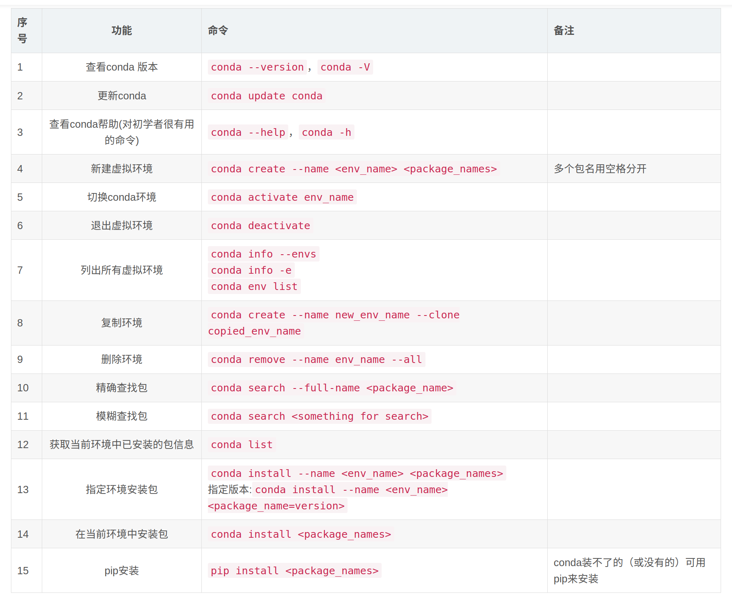Image resolution: width=732 pixels, height=601 pixels.
Task: Click the 'copied_env_name' code text
Action: (x=255, y=331)
